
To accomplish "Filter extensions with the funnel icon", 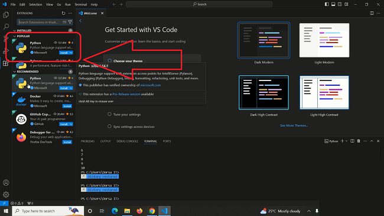I will (x=70, y=22).
